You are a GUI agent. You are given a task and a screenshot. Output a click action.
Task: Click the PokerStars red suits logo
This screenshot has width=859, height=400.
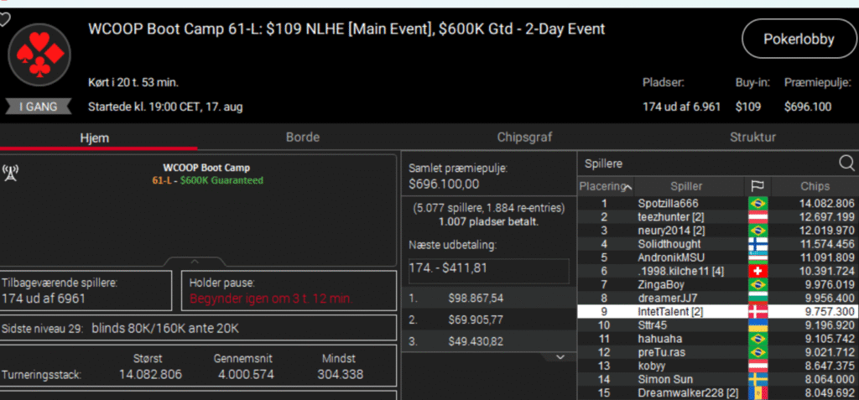[x=39, y=52]
